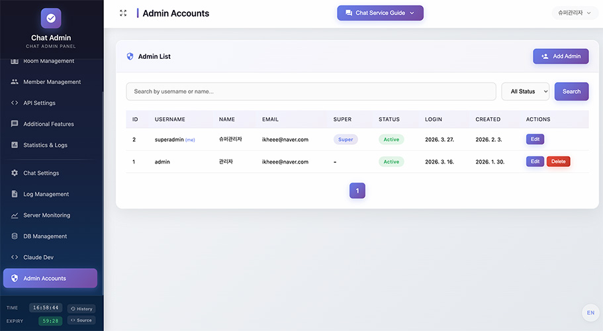Click the Super badge for superadmin
This screenshot has height=331, width=603.
click(346, 139)
